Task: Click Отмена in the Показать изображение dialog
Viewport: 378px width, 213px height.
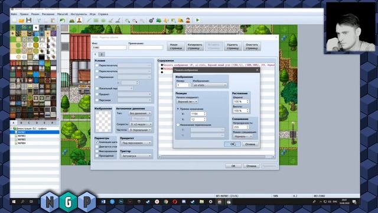Action: click(250, 144)
